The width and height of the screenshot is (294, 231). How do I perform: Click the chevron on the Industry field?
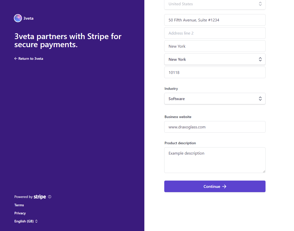tap(260, 99)
